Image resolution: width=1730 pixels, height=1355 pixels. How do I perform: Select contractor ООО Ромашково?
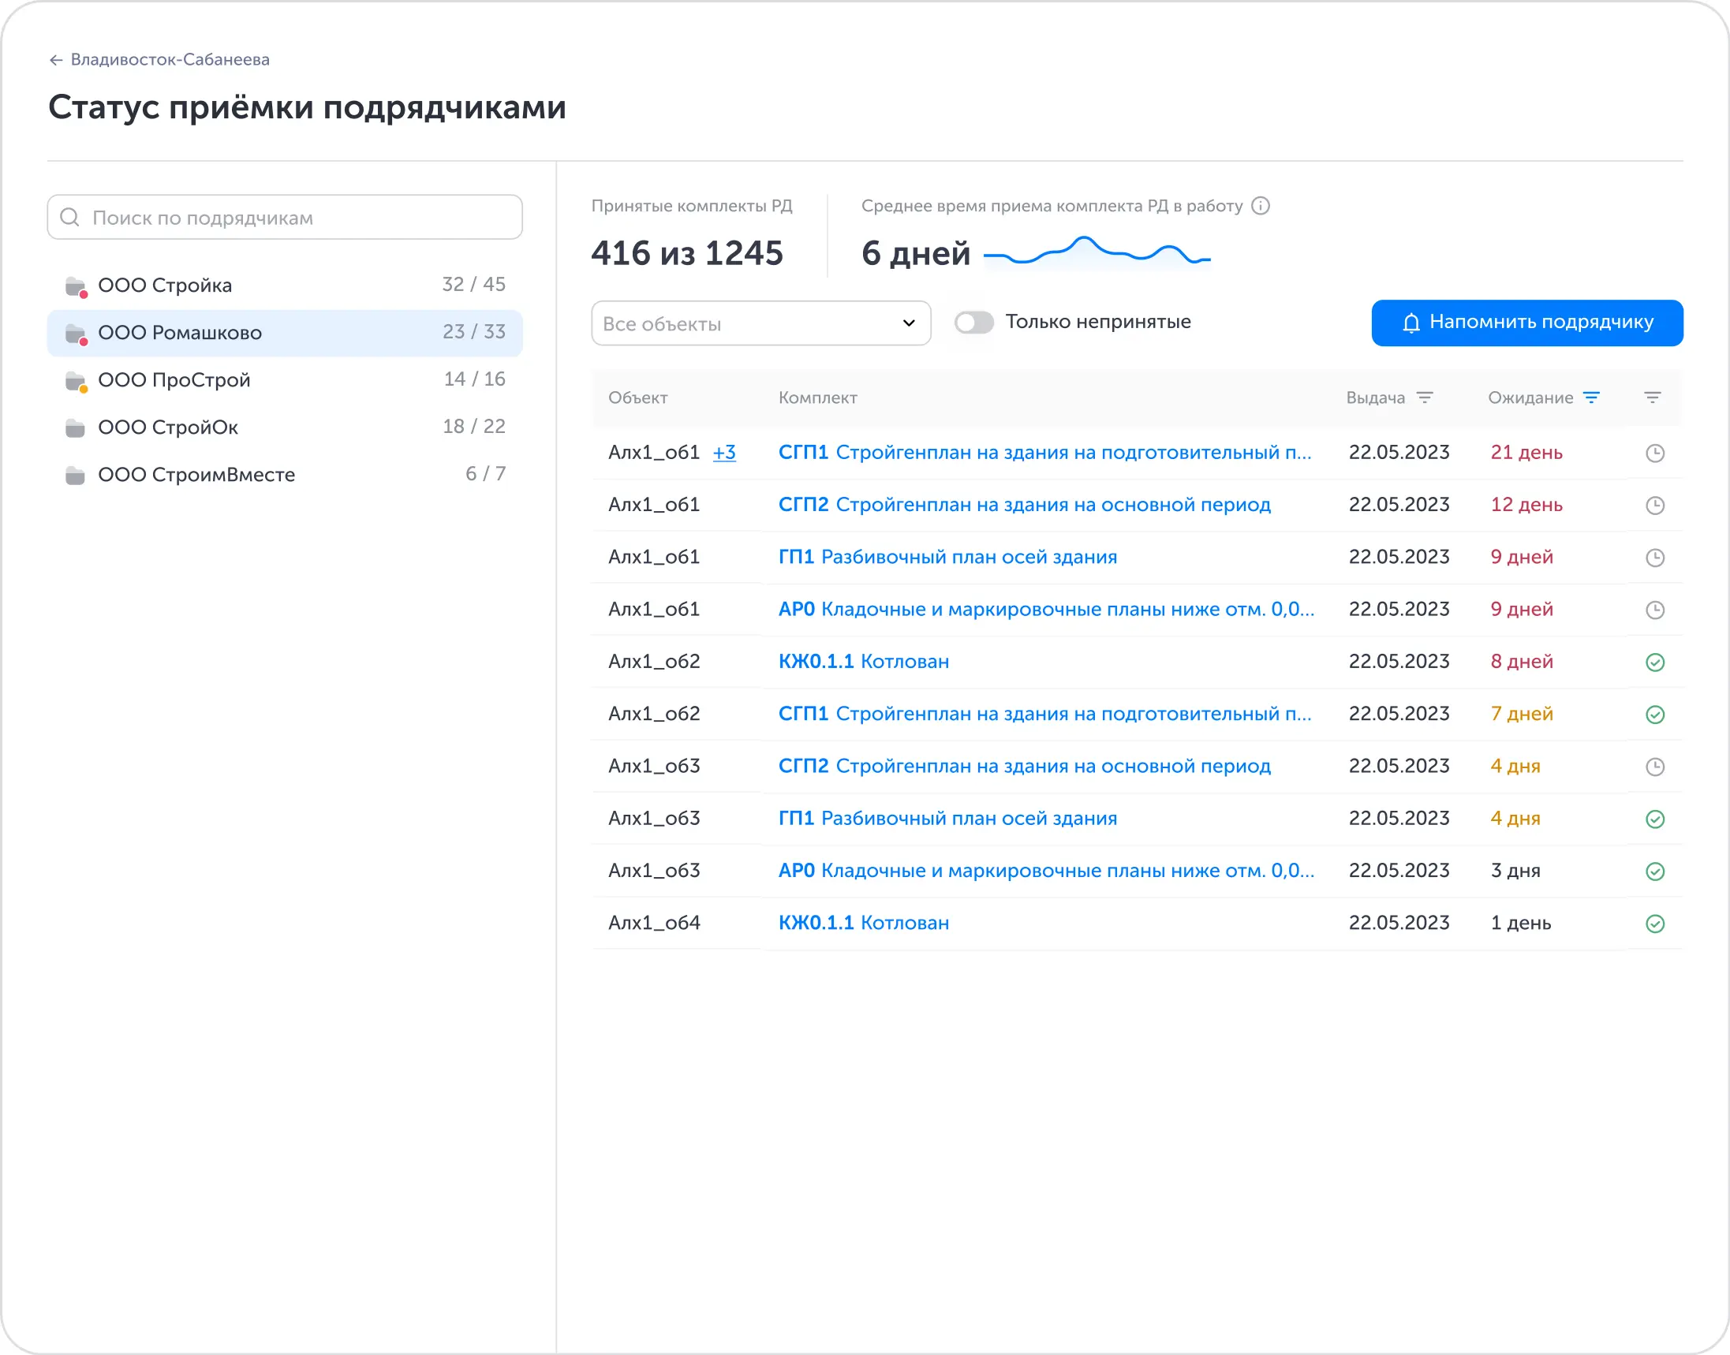pos(285,332)
